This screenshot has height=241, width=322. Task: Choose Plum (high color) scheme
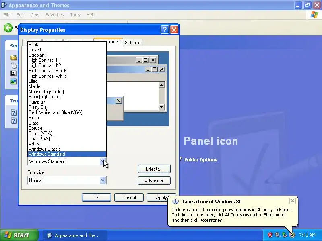tap(67, 97)
